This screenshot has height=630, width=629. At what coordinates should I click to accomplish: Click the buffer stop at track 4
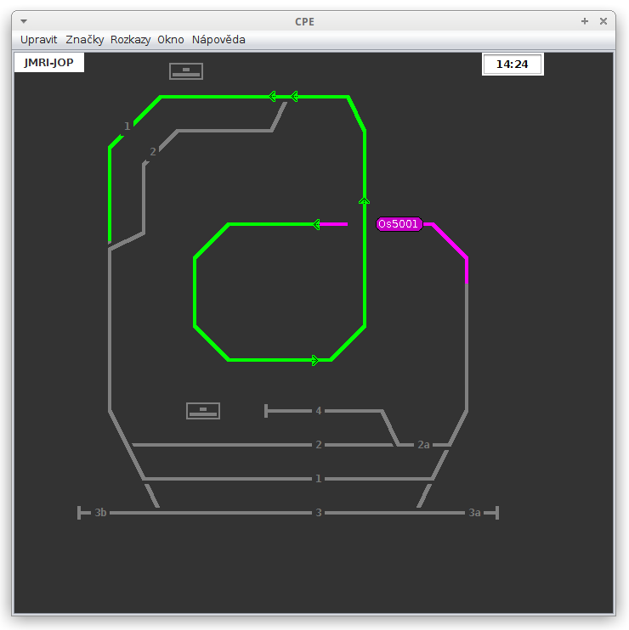coord(266,411)
